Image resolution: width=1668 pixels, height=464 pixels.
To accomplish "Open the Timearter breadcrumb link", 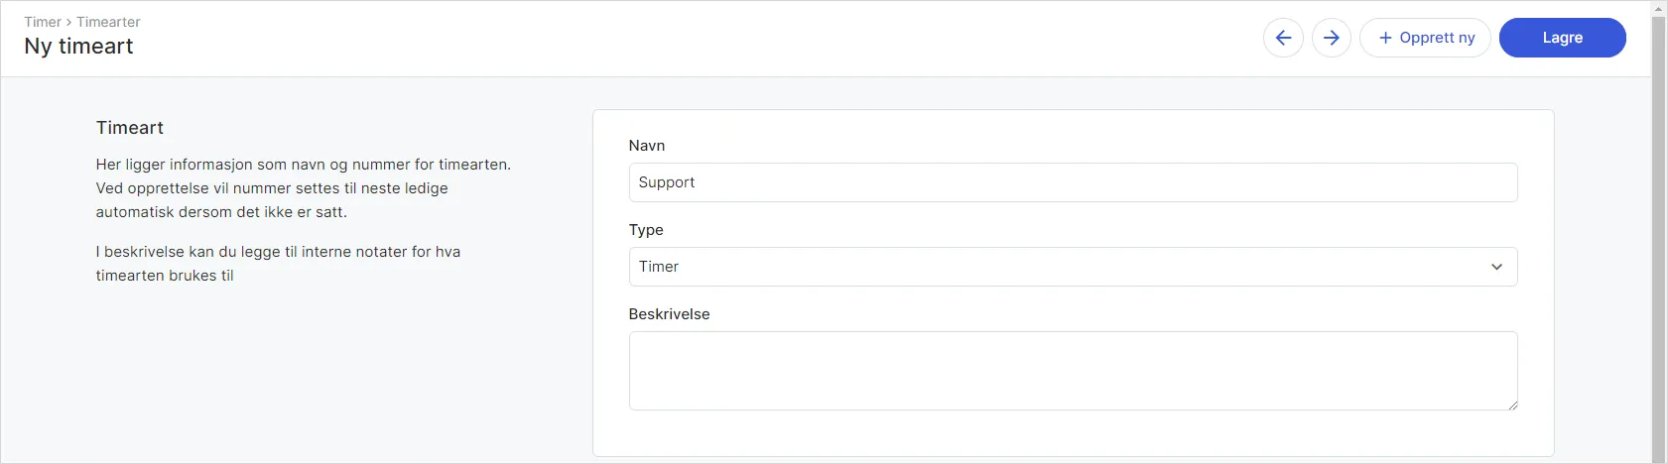I will (x=108, y=22).
